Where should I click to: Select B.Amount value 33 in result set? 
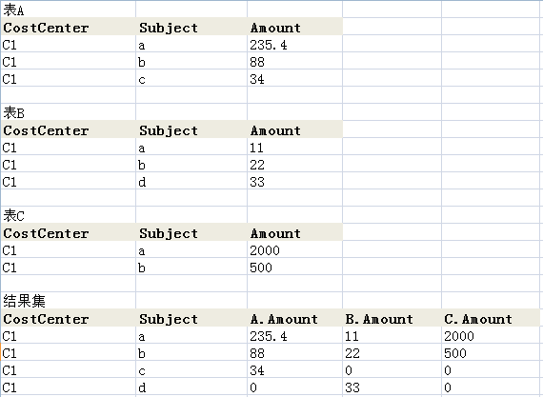pyautogui.click(x=392, y=387)
